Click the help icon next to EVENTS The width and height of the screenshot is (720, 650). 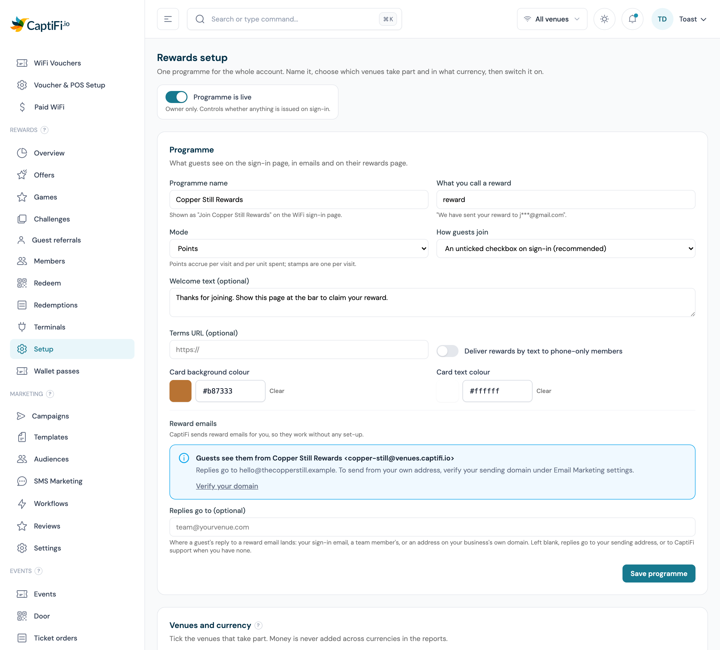click(x=38, y=571)
